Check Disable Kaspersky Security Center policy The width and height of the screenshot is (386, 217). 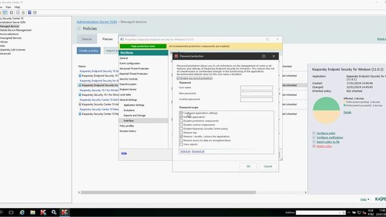point(181,128)
